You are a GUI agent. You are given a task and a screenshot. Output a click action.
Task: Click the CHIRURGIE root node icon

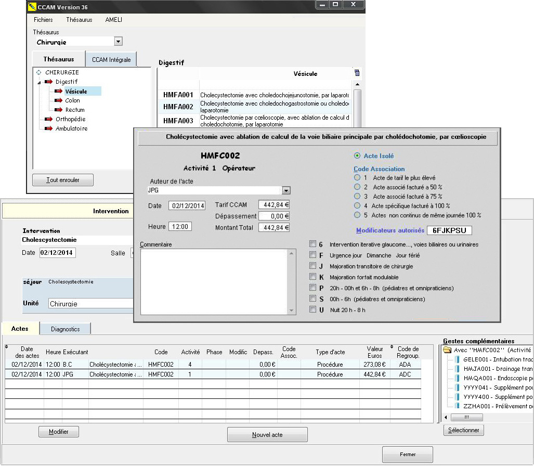pyautogui.click(x=39, y=72)
